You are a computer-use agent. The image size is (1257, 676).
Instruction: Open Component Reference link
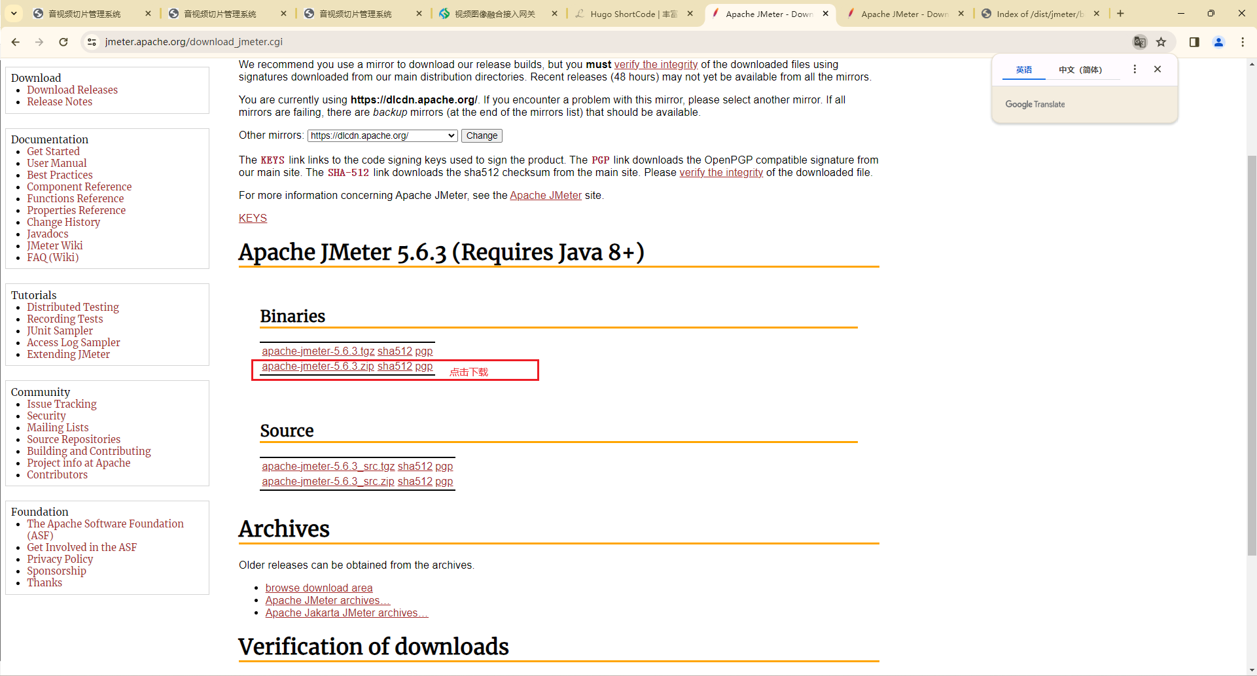click(x=79, y=187)
